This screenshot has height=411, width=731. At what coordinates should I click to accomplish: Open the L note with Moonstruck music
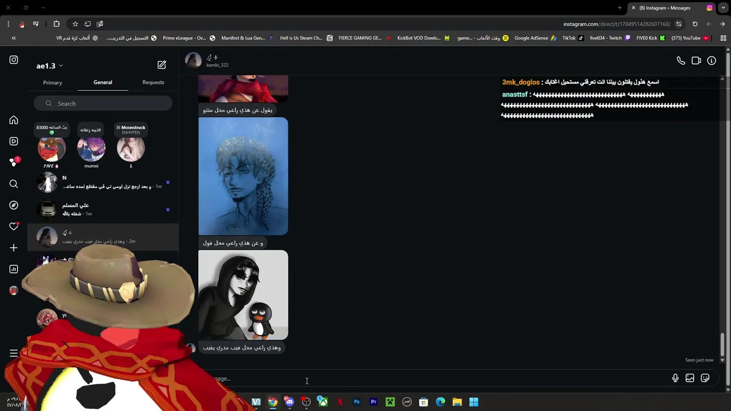click(131, 149)
